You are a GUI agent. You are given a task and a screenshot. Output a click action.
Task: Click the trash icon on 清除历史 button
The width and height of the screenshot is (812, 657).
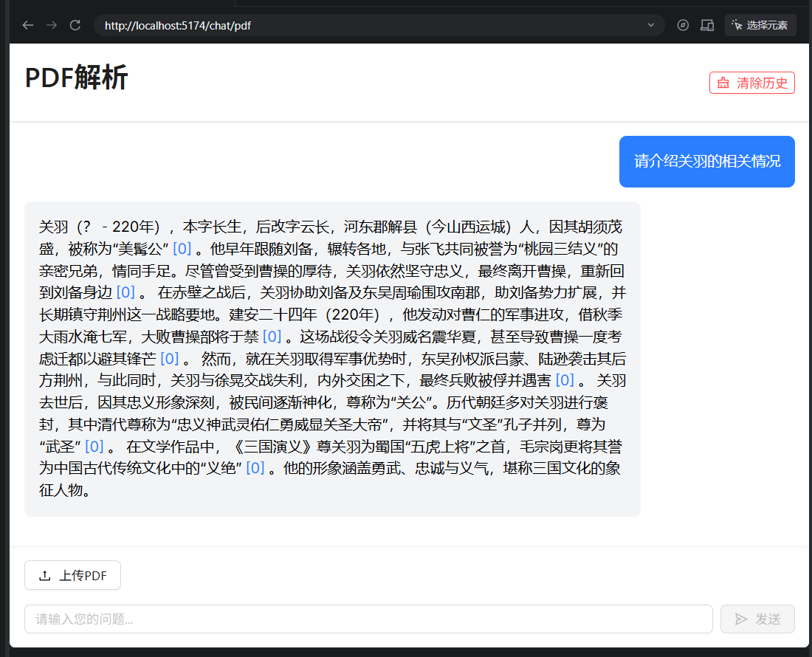pyautogui.click(x=722, y=83)
